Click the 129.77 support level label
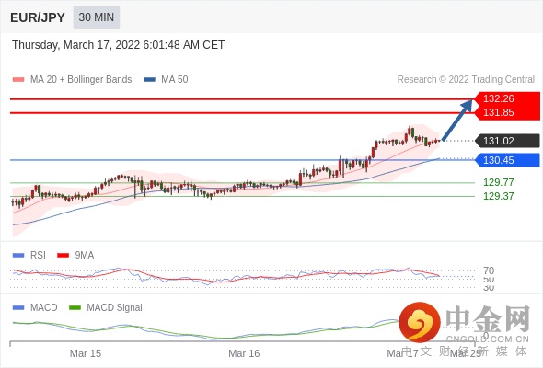The height and width of the screenshot is (368, 543). coord(498,182)
